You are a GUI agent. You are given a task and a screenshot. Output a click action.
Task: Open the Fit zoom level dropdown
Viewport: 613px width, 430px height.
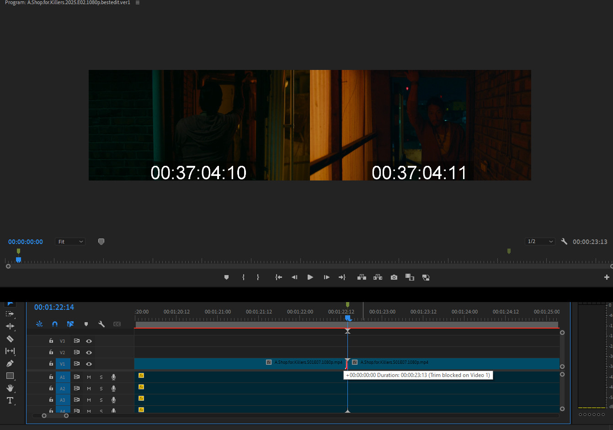(70, 242)
